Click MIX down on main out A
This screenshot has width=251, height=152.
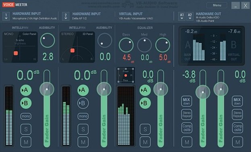click(187, 101)
